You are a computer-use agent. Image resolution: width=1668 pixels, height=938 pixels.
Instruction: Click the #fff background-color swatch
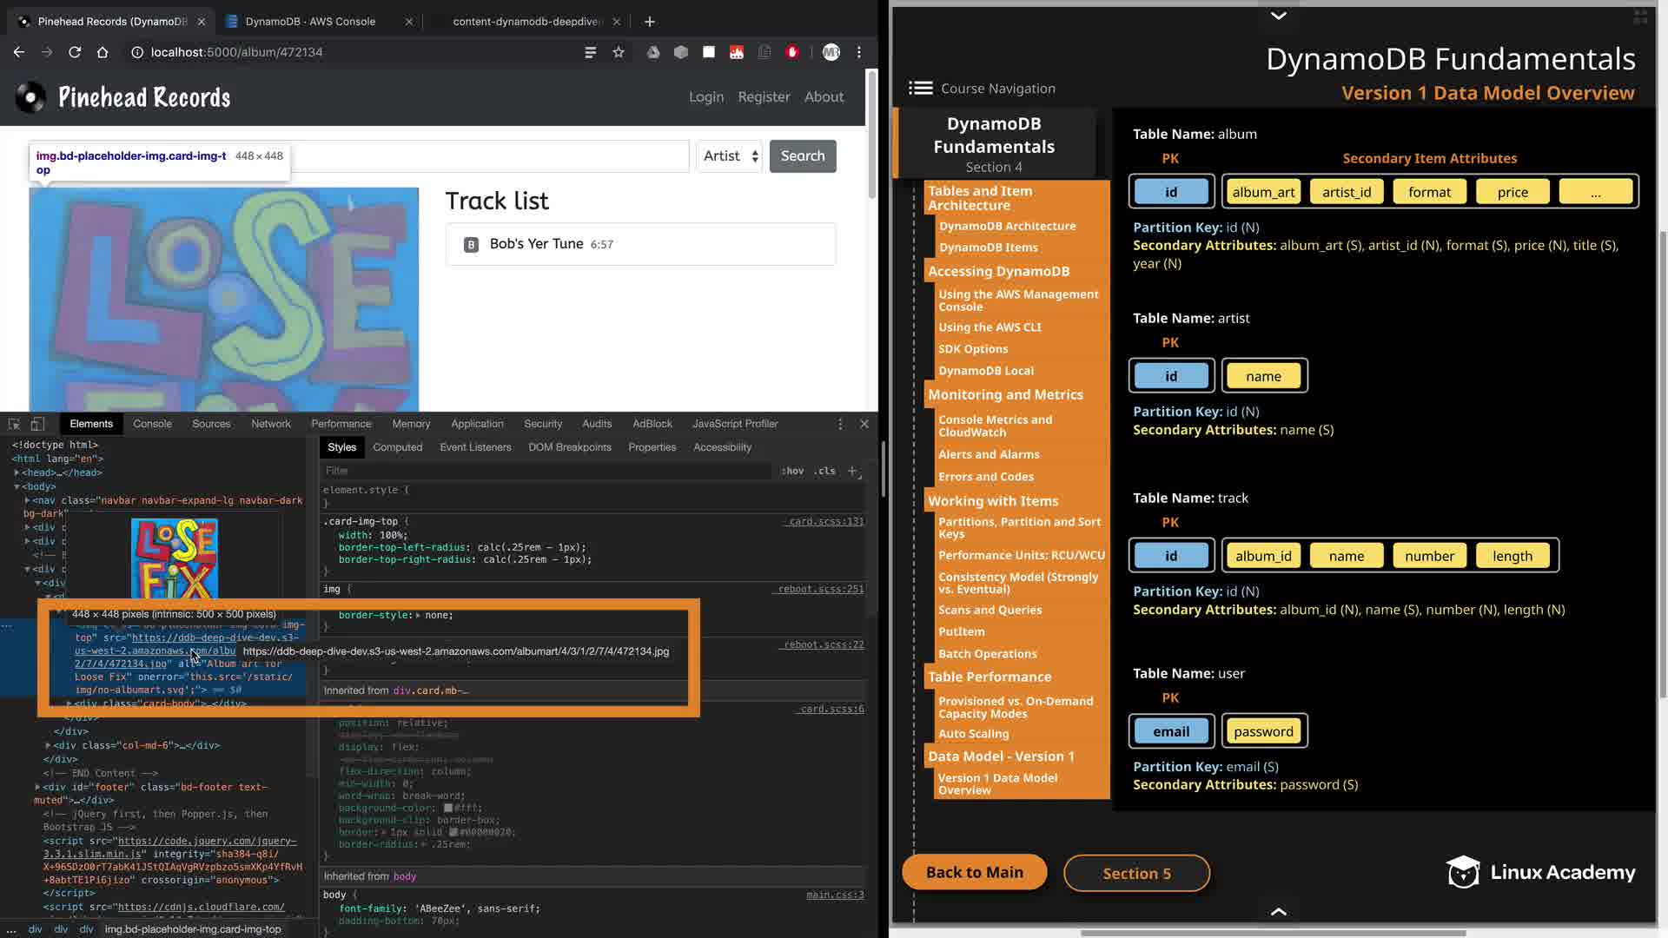(x=448, y=808)
